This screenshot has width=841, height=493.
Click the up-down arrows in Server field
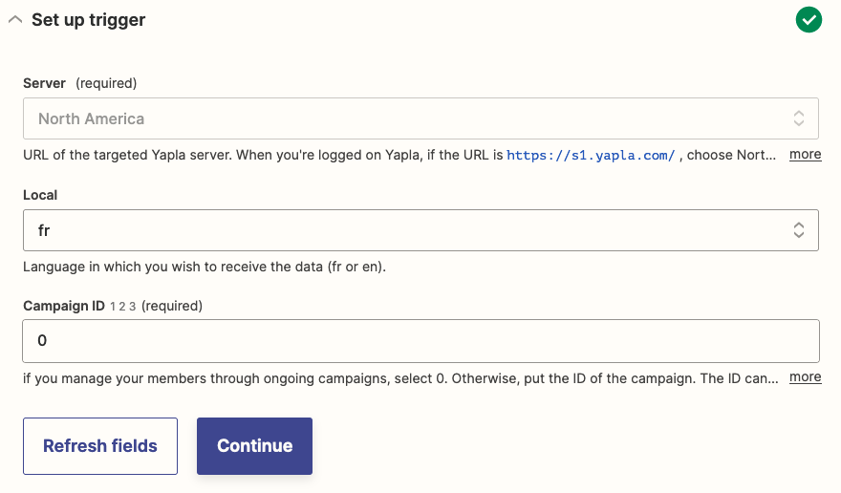(799, 119)
